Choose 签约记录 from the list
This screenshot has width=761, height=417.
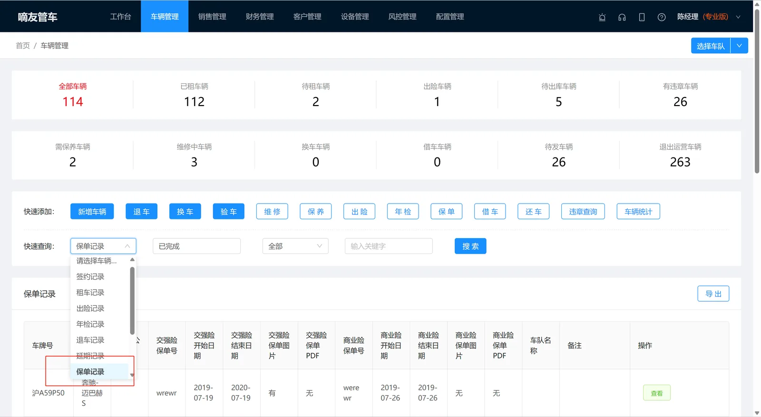pyautogui.click(x=100, y=277)
